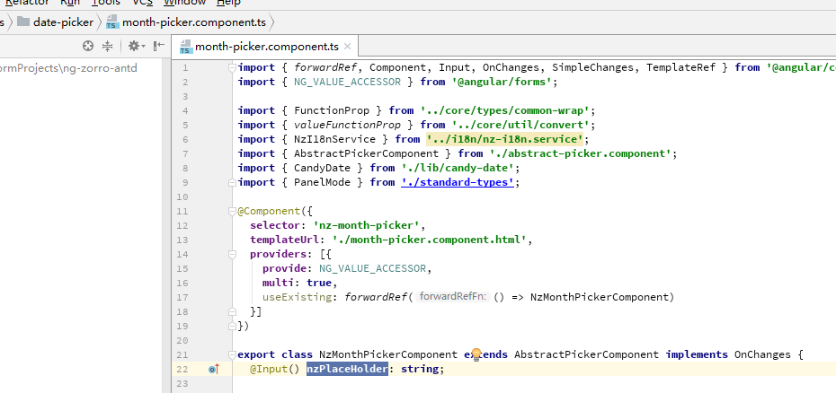Click NzMonthPickerComponent in forwardRef call

(600, 297)
